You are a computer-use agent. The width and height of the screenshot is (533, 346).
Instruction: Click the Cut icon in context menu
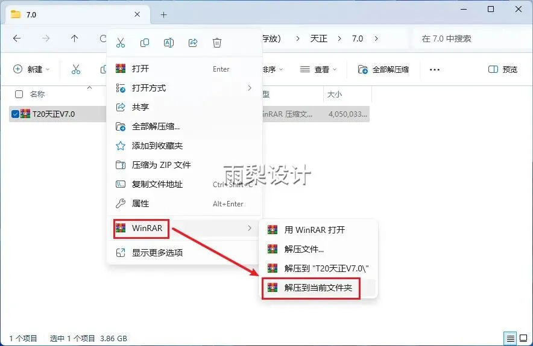(x=121, y=43)
